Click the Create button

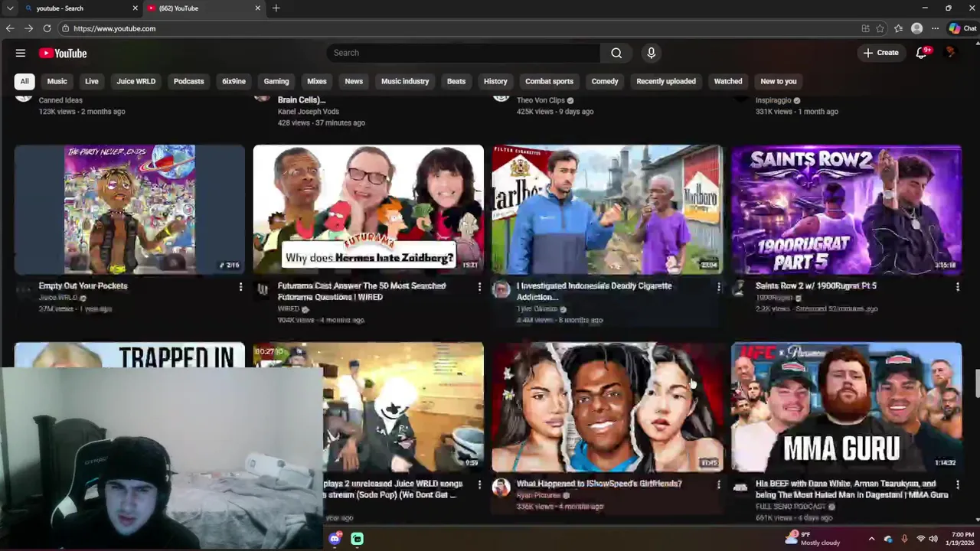(880, 53)
